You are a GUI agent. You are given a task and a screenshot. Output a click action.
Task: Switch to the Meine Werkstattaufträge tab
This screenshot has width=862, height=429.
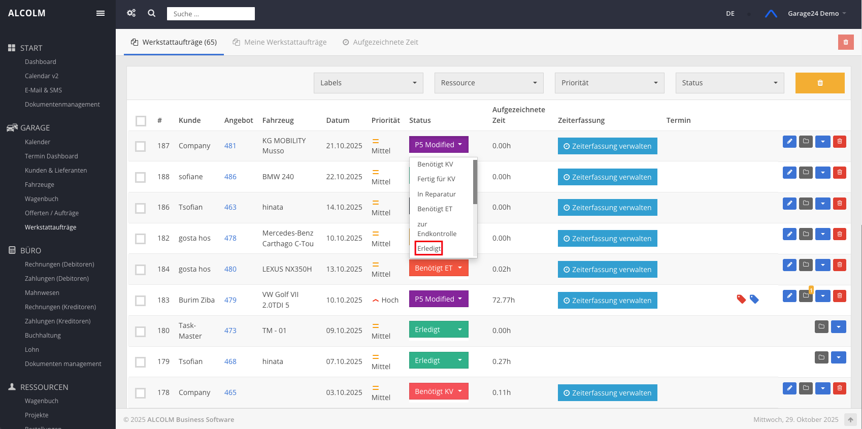pyautogui.click(x=280, y=42)
